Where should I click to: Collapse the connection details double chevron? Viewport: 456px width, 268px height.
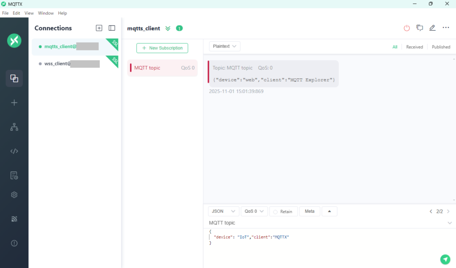pos(168,28)
